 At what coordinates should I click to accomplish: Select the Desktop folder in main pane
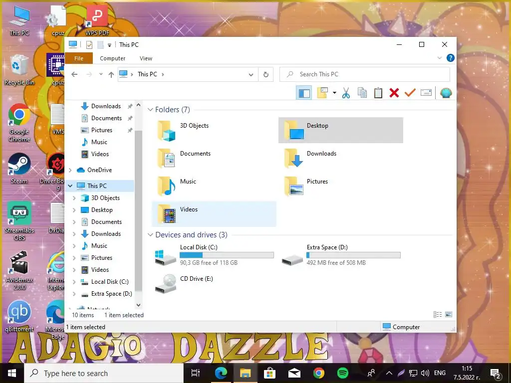point(341,130)
